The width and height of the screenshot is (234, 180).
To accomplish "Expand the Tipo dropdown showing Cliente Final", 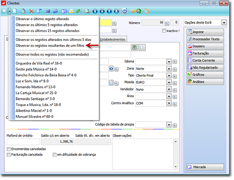I will pos(169,75).
